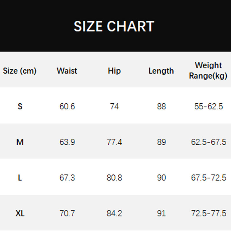
Task: Click the Waist column header
Action: 67,71
